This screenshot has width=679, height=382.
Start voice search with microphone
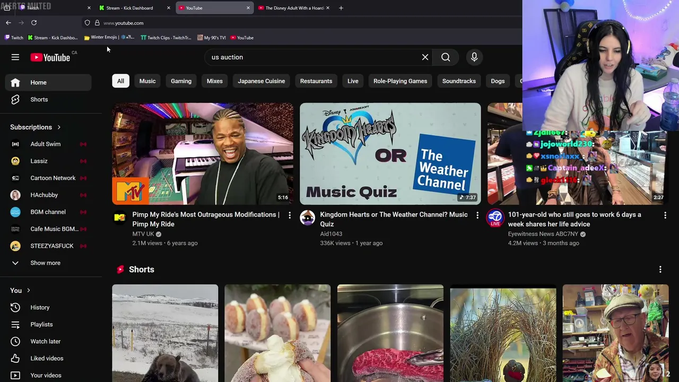coord(474,57)
